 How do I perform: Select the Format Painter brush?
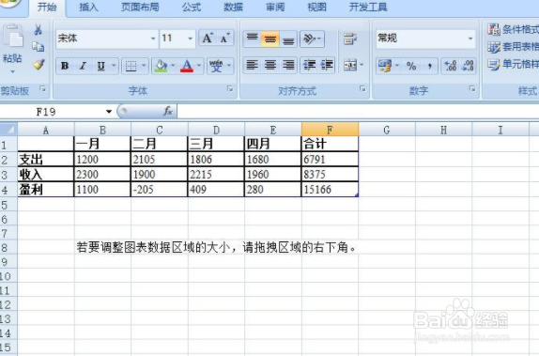38,64
